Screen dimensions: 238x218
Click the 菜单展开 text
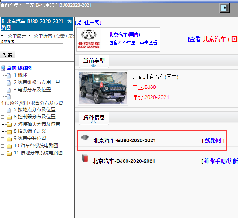[17, 36]
